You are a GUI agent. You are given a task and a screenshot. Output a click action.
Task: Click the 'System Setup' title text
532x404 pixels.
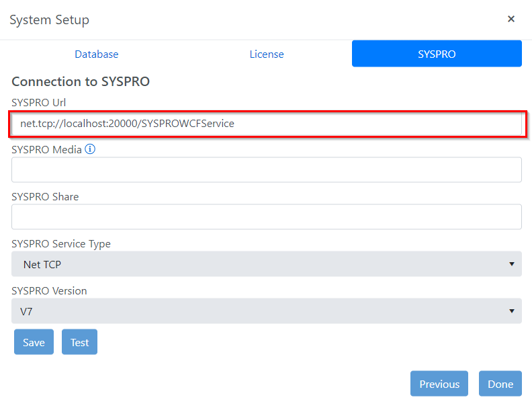click(x=50, y=20)
